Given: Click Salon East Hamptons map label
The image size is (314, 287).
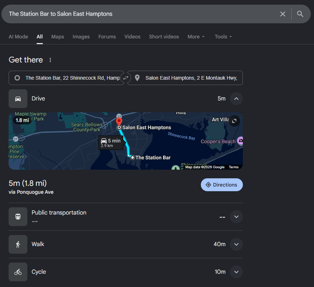Looking at the screenshot, I should point(147,127).
